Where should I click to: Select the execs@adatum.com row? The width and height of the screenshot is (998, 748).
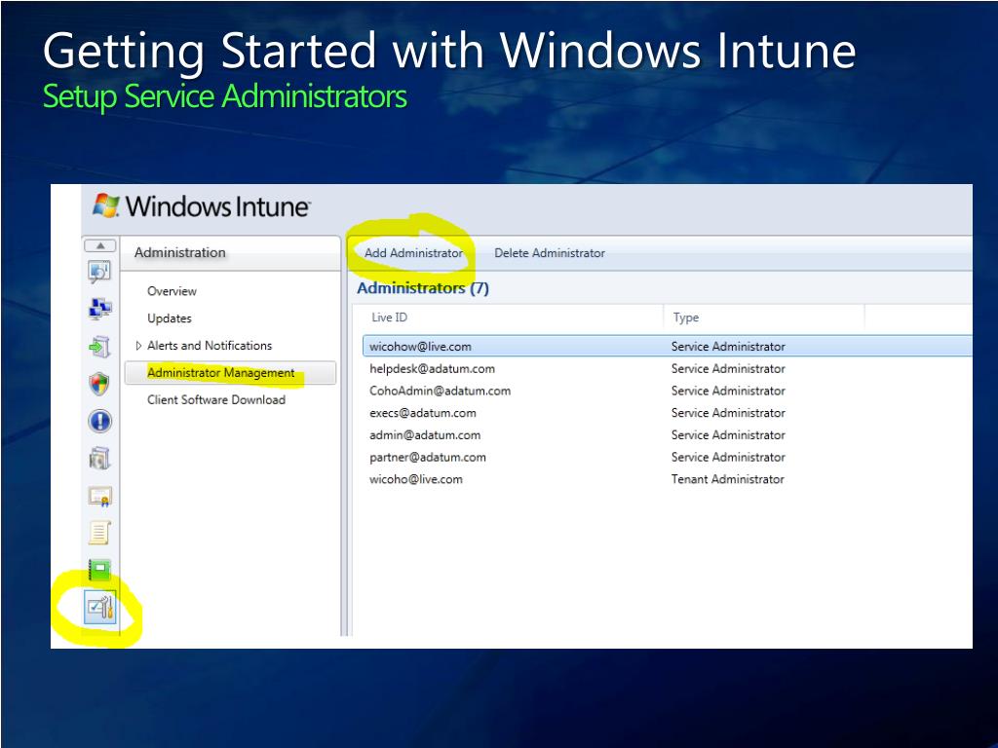pos(667,413)
